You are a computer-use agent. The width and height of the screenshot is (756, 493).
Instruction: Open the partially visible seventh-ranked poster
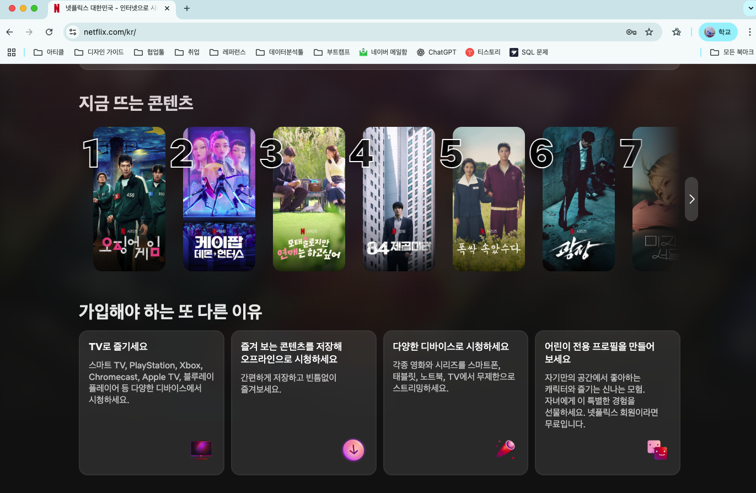(656, 199)
